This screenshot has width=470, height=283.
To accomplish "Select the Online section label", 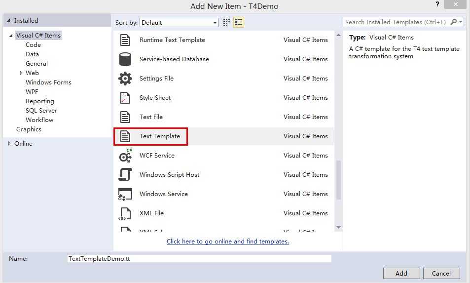I will tap(23, 143).
